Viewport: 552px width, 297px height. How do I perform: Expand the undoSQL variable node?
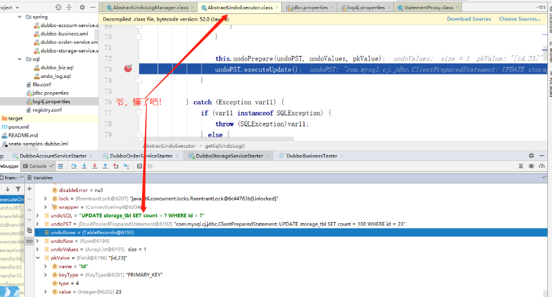point(38,216)
